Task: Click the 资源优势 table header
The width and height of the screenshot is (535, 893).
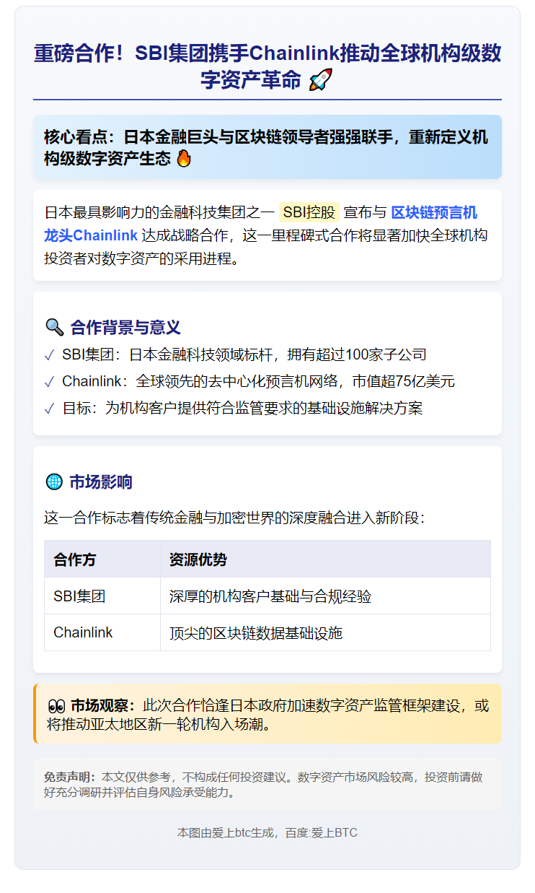Action: pyautogui.click(x=325, y=559)
